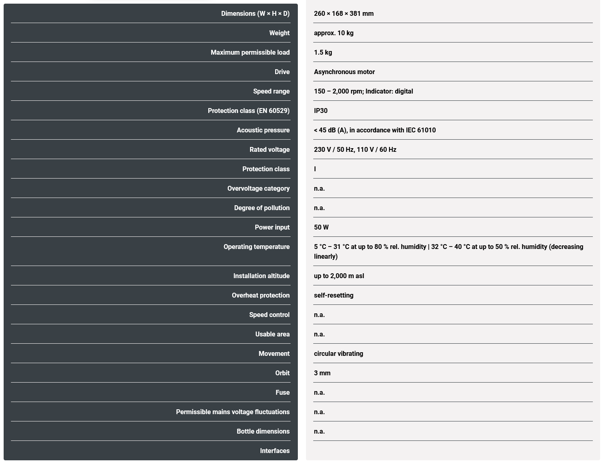This screenshot has width=605, height=468.
Task: Click the Maximum permissible load label
Action: 250,53
